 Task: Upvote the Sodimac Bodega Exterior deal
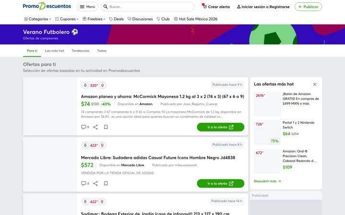pos(102,202)
